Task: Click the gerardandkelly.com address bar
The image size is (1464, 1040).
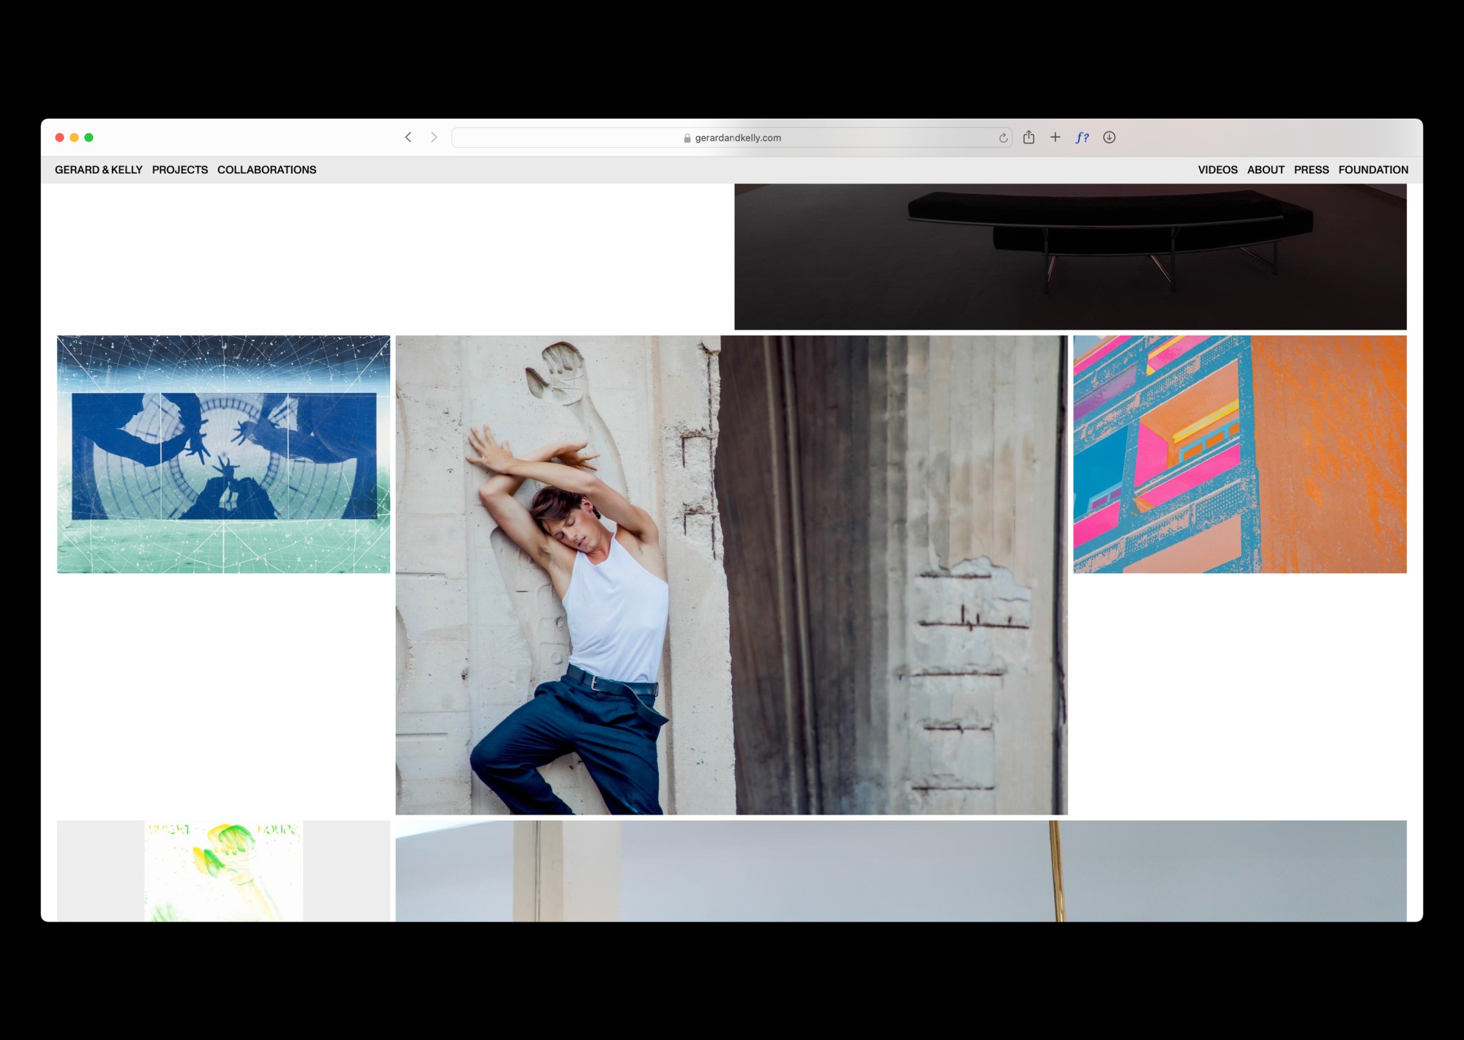Action: tap(738, 138)
